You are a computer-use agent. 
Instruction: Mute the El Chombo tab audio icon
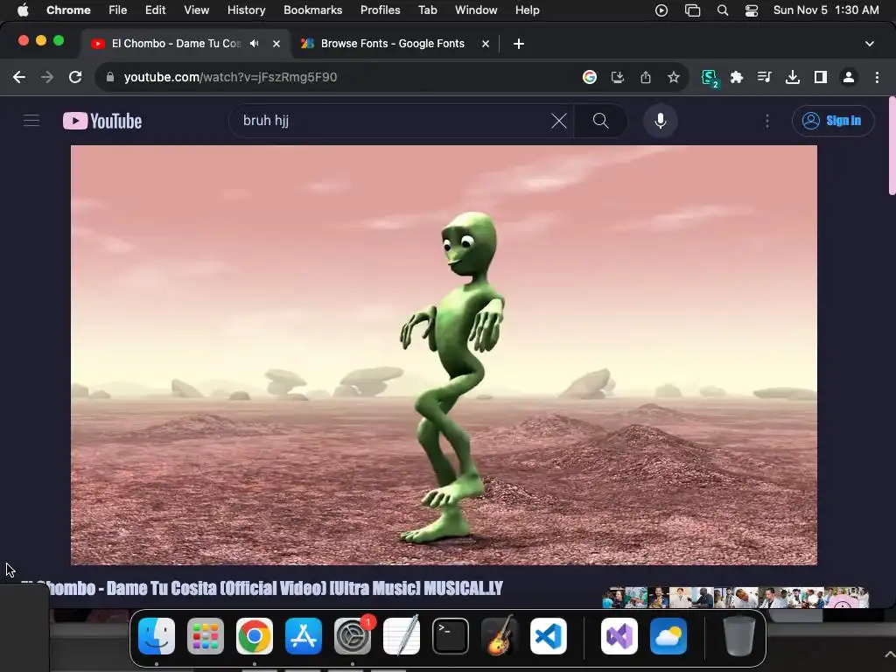click(255, 44)
